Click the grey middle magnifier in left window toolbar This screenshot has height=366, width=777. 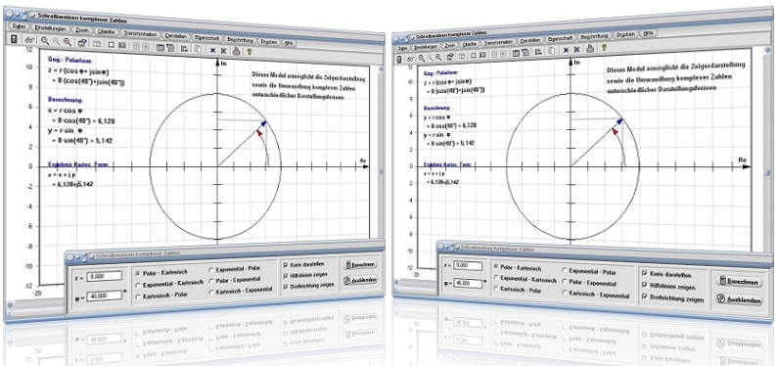(x=56, y=42)
